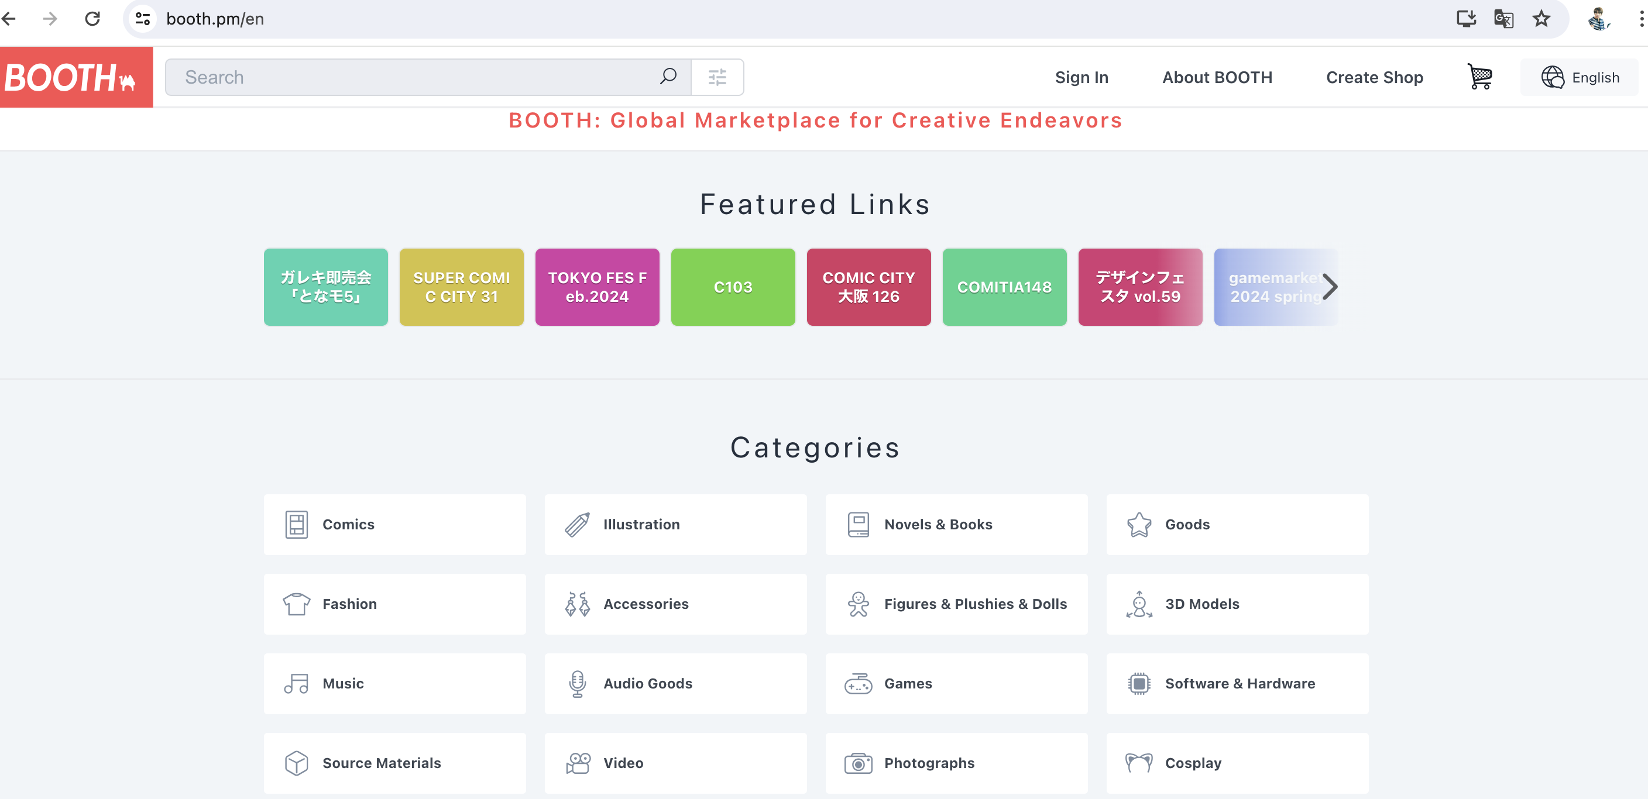Open the browser profile avatar
This screenshot has height=799, width=1648.
coord(1598,19)
